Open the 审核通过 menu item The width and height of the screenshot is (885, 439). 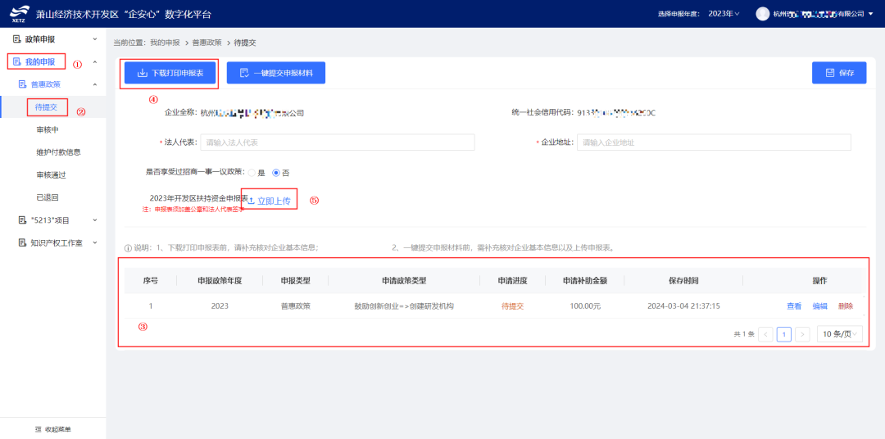pos(51,175)
